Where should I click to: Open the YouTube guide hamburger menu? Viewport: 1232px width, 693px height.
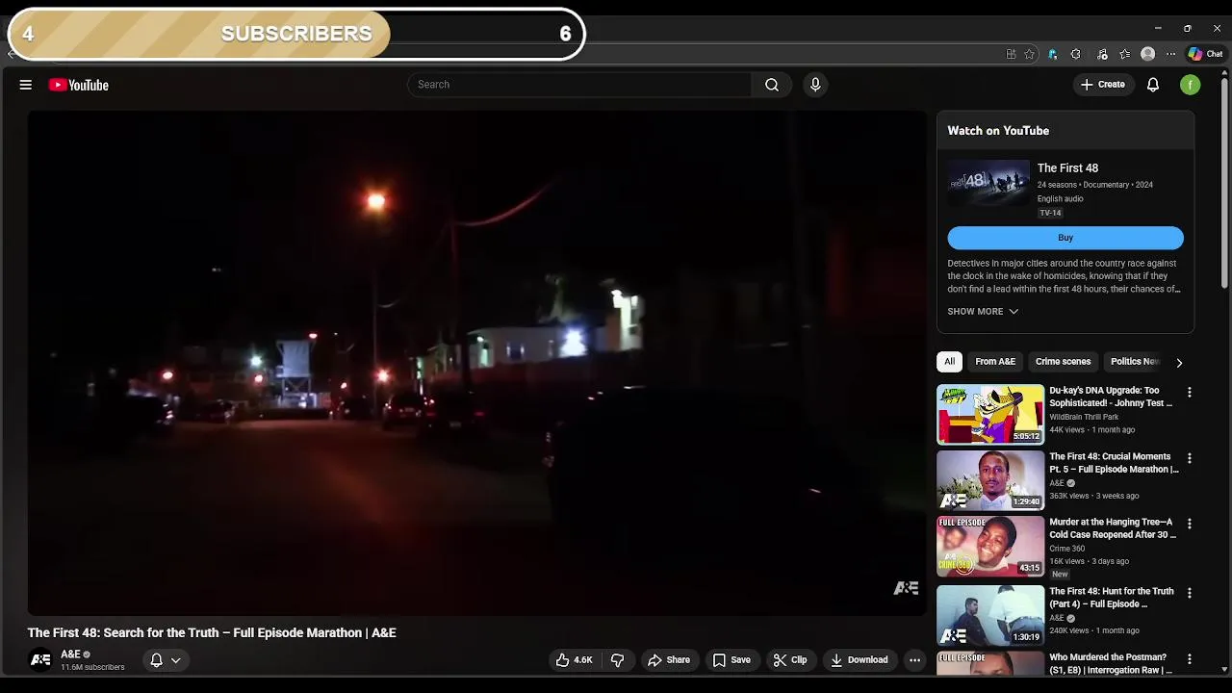[26, 85]
